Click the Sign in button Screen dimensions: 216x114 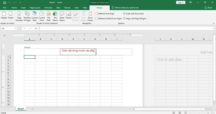[181, 3]
